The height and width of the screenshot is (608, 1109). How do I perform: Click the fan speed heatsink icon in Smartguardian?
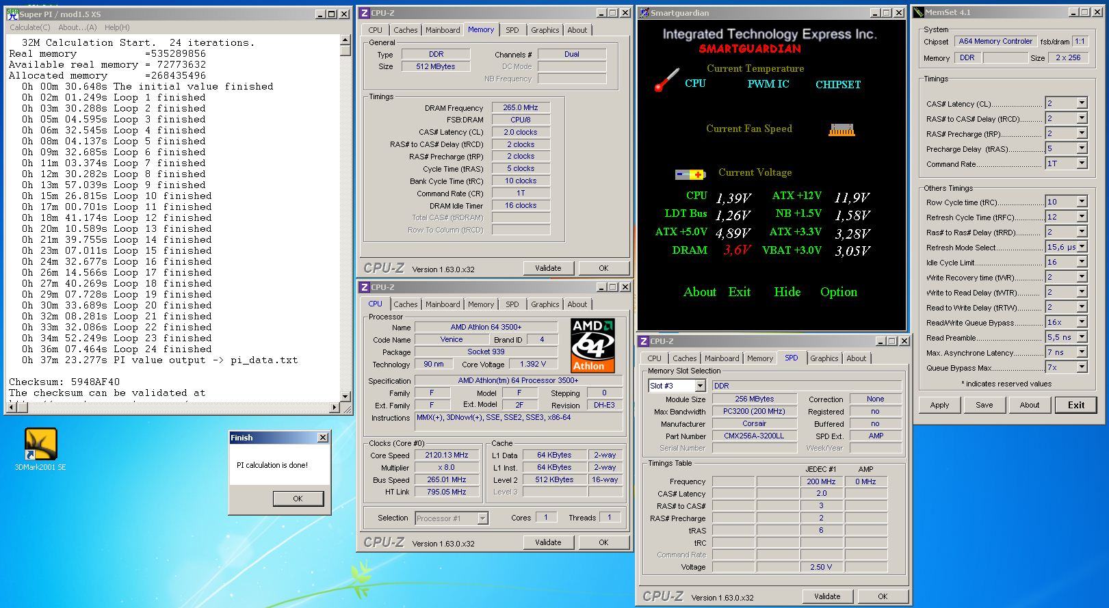point(841,129)
